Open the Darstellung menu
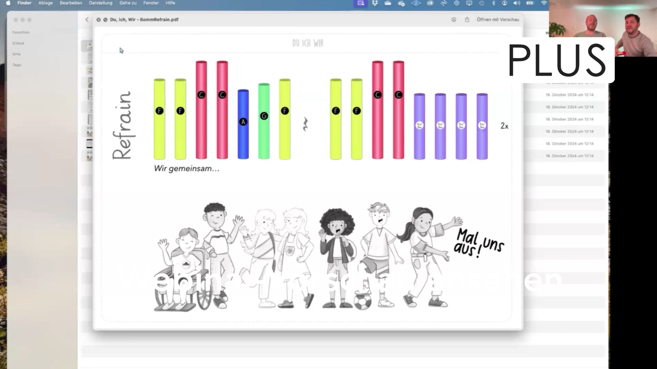 coord(101,3)
